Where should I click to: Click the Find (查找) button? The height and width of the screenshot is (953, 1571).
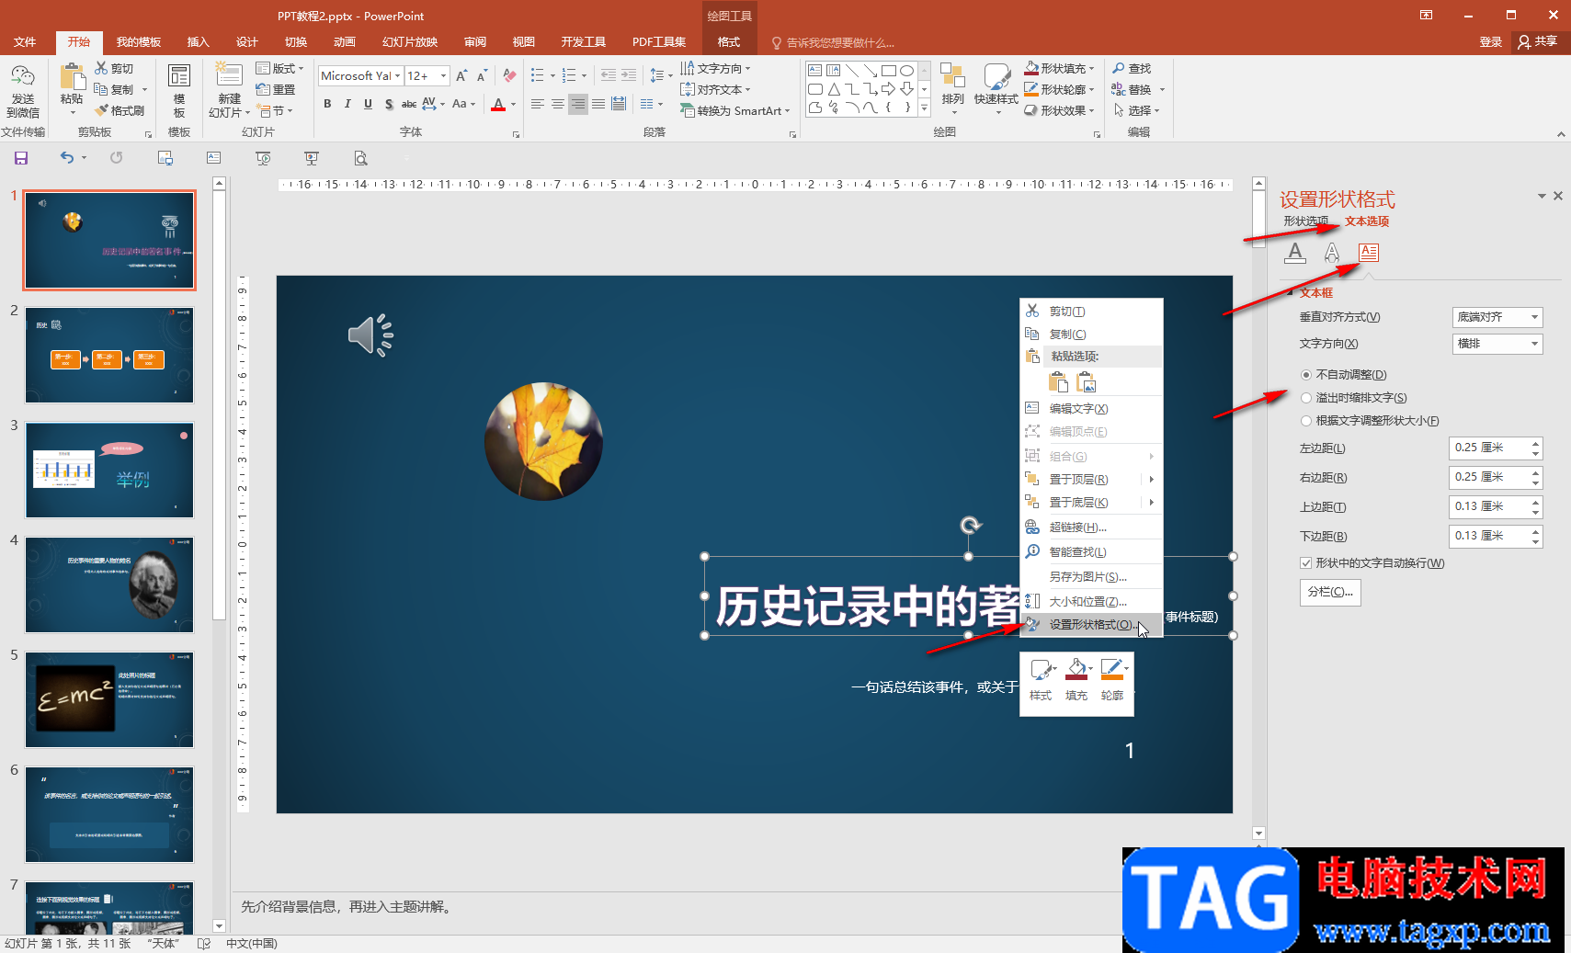click(1132, 69)
